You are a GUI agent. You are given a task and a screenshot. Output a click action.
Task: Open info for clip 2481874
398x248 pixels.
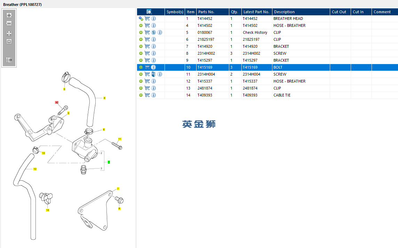tap(153, 88)
